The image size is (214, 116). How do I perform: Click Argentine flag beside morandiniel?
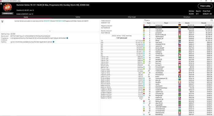point(180,109)
